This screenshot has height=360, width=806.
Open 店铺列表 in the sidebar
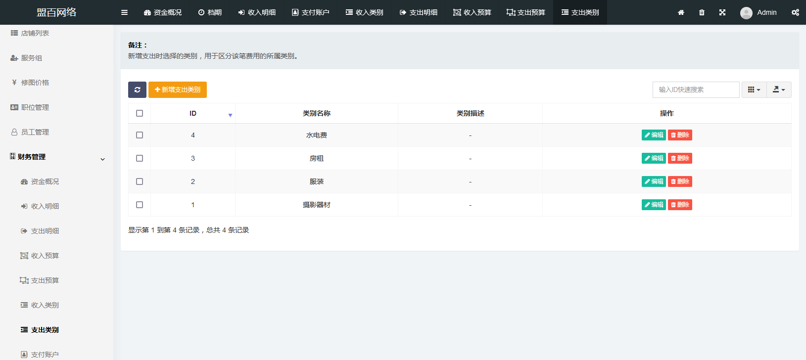pos(35,33)
